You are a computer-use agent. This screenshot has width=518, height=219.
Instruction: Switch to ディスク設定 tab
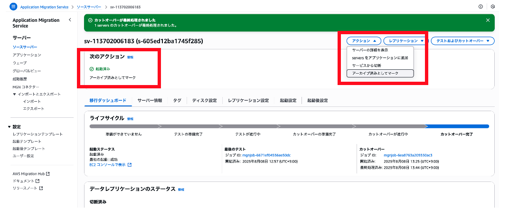click(x=204, y=100)
